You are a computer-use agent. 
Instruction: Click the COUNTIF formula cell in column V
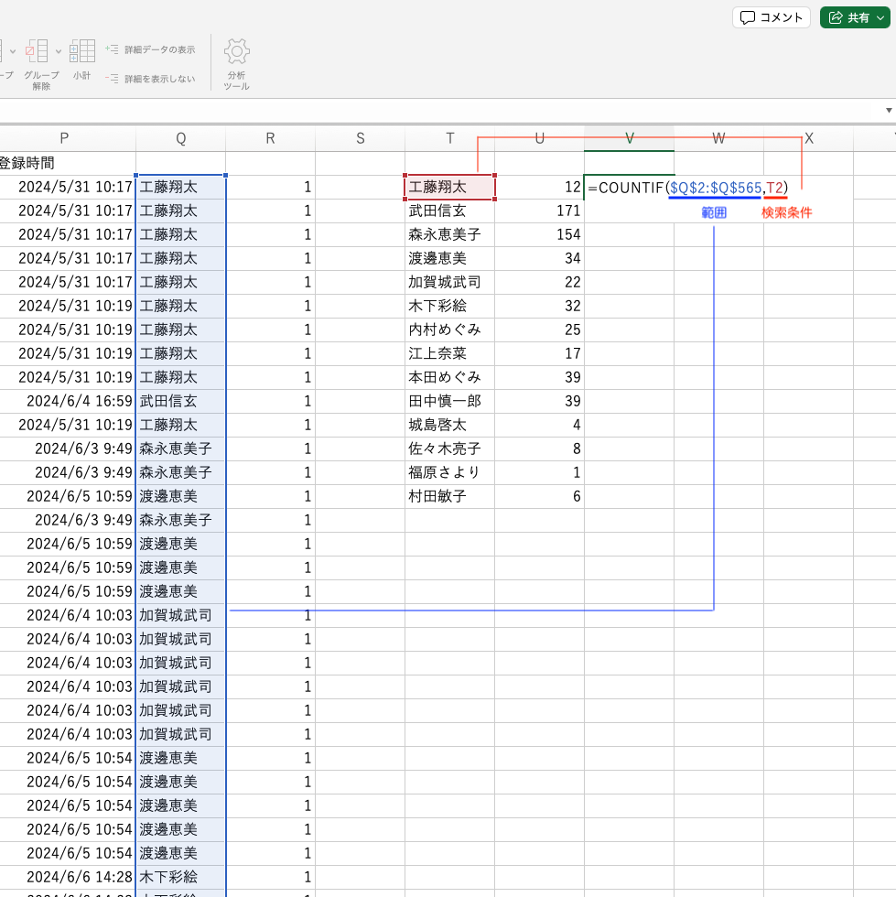coord(688,188)
